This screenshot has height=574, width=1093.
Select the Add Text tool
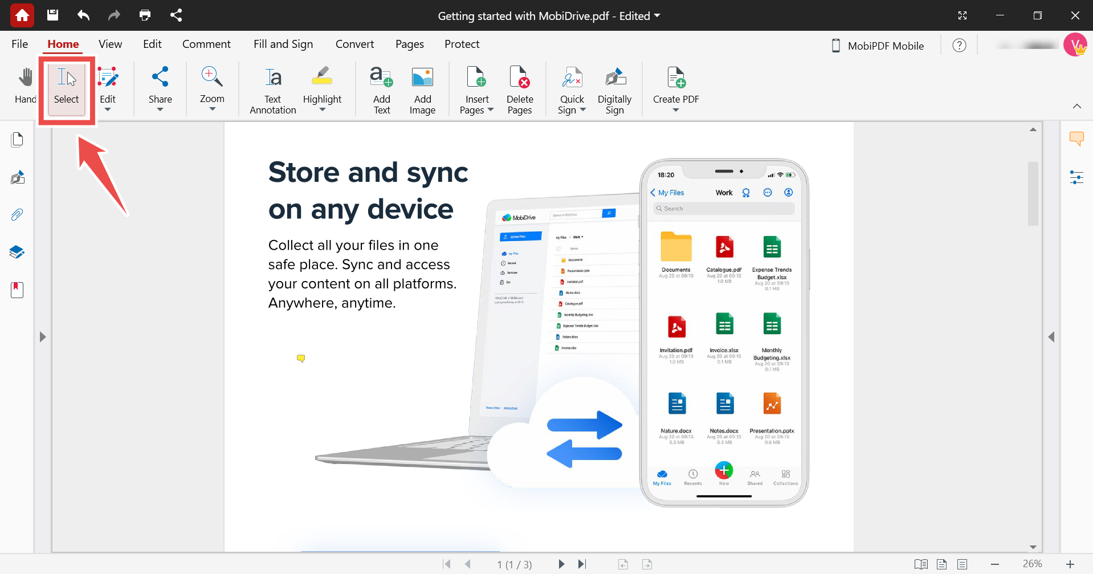click(381, 88)
